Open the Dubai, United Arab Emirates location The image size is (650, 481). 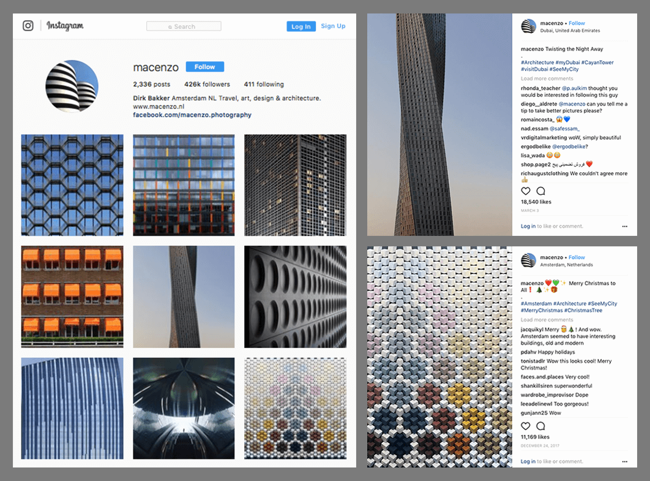click(570, 30)
